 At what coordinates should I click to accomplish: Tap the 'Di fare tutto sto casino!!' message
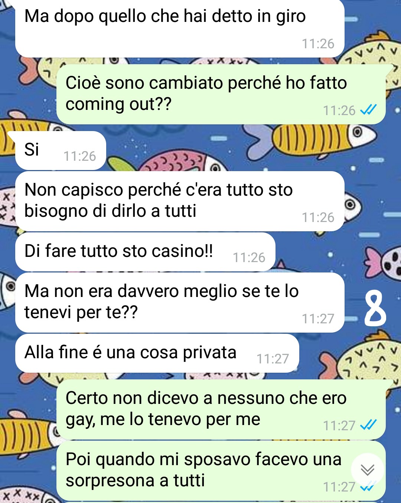pyautogui.click(x=145, y=252)
